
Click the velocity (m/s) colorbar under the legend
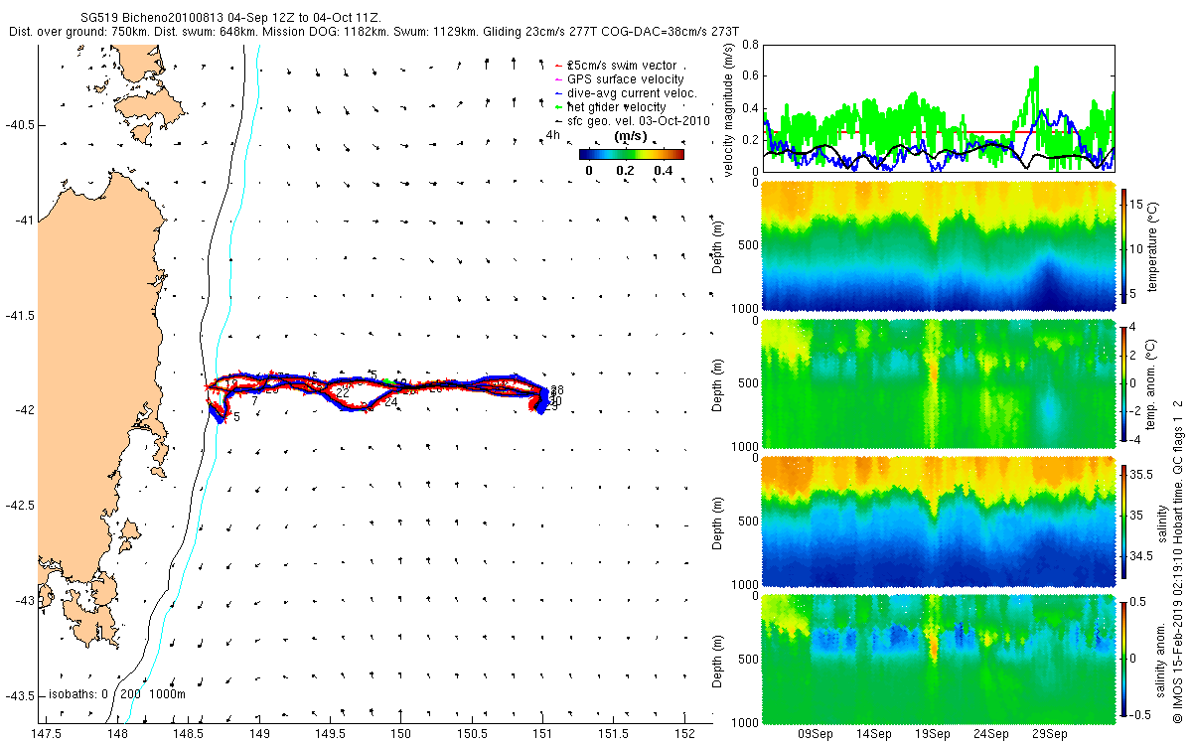coord(632,154)
